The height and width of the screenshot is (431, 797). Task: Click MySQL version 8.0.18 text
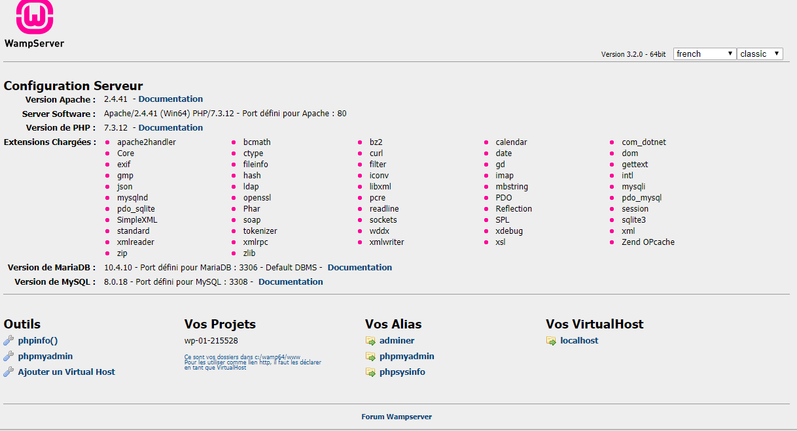[115, 282]
